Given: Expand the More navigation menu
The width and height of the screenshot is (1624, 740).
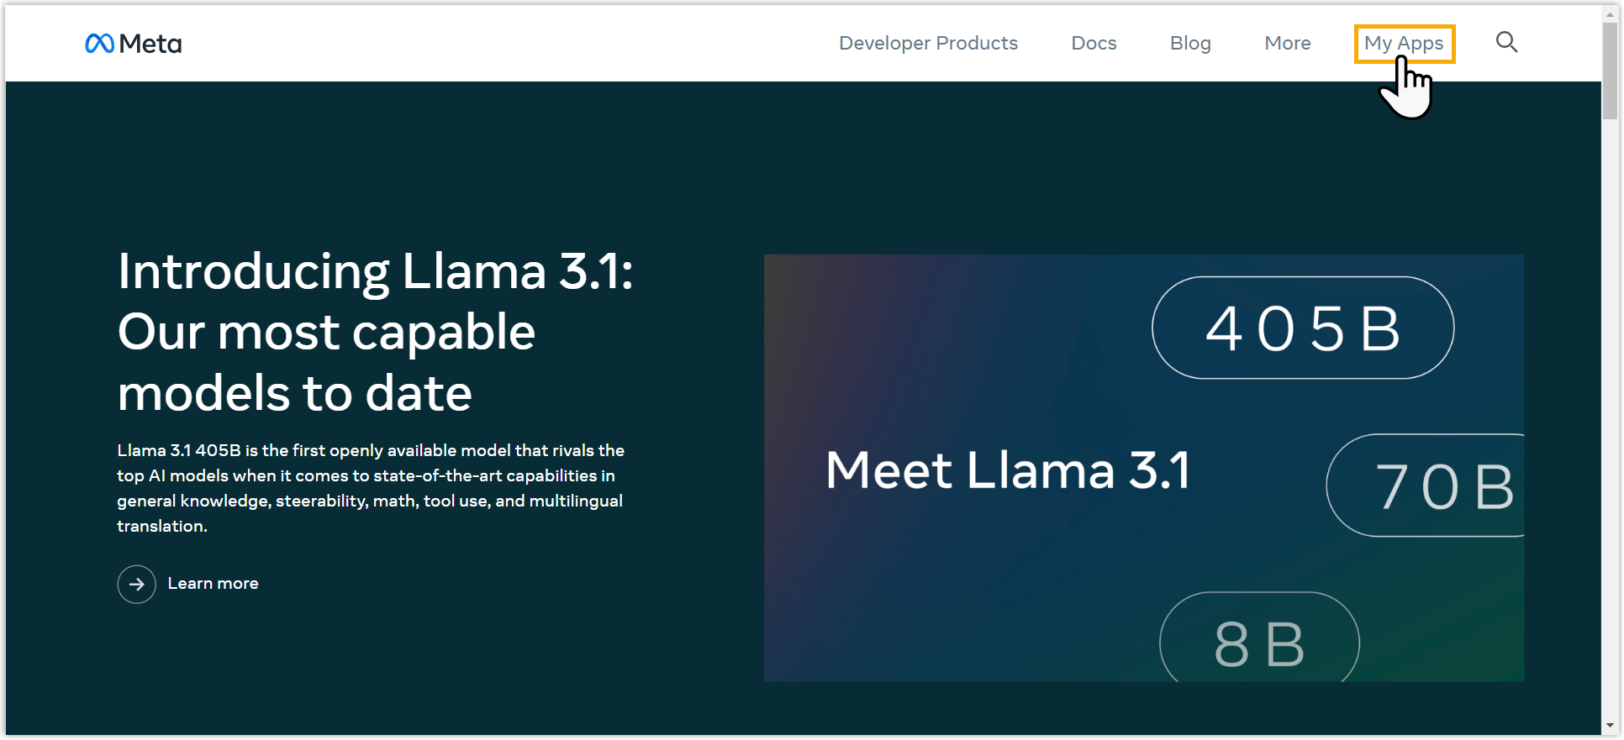Looking at the screenshot, I should coord(1287,43).
